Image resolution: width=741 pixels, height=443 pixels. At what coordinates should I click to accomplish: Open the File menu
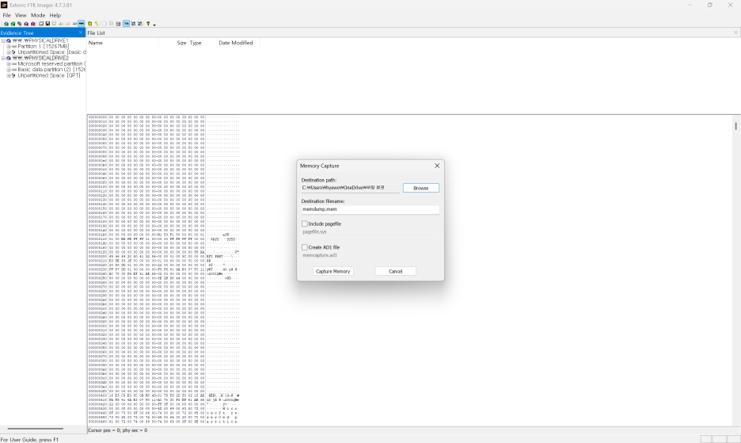coord(6,15)
